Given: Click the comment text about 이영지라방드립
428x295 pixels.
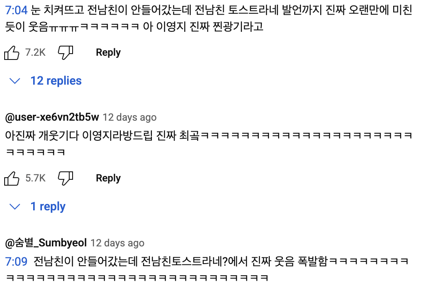Looking at the screenshot, I should click(x=209, y=144).
